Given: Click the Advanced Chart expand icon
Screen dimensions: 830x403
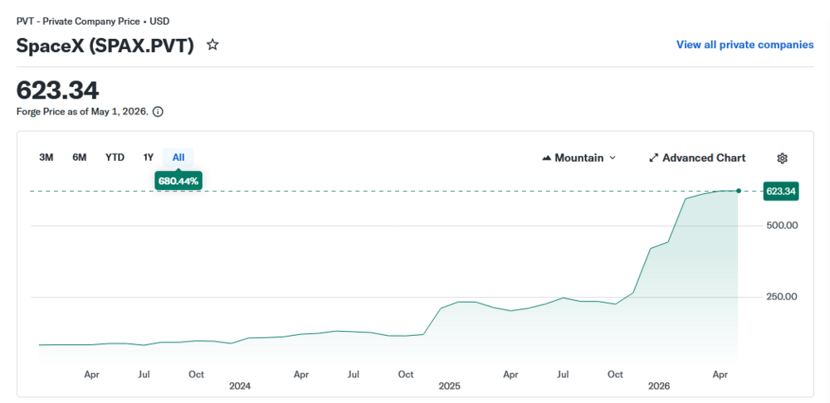Looking at the screenshot, I should pyautogui.click(x=654, y=158).
